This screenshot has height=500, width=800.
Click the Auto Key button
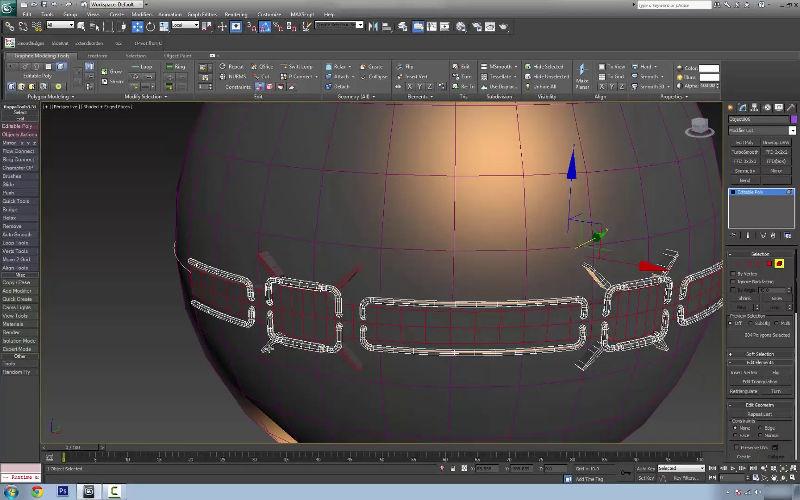click(x=646, y=469)
